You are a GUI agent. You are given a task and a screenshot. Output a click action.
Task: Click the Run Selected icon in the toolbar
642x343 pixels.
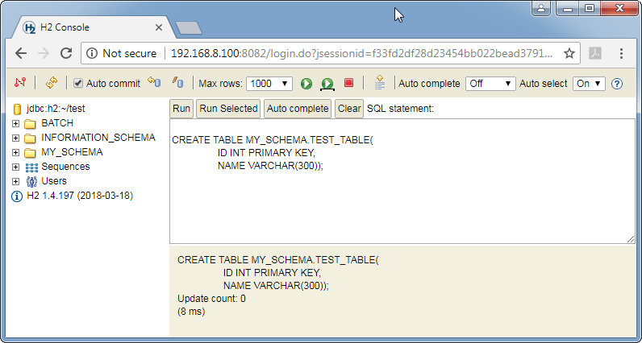[327, 84]
